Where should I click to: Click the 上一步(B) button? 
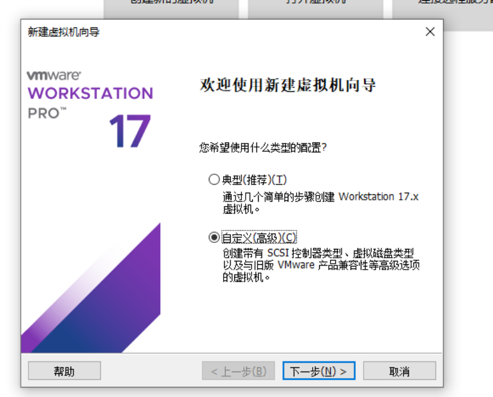coord(238,371)
